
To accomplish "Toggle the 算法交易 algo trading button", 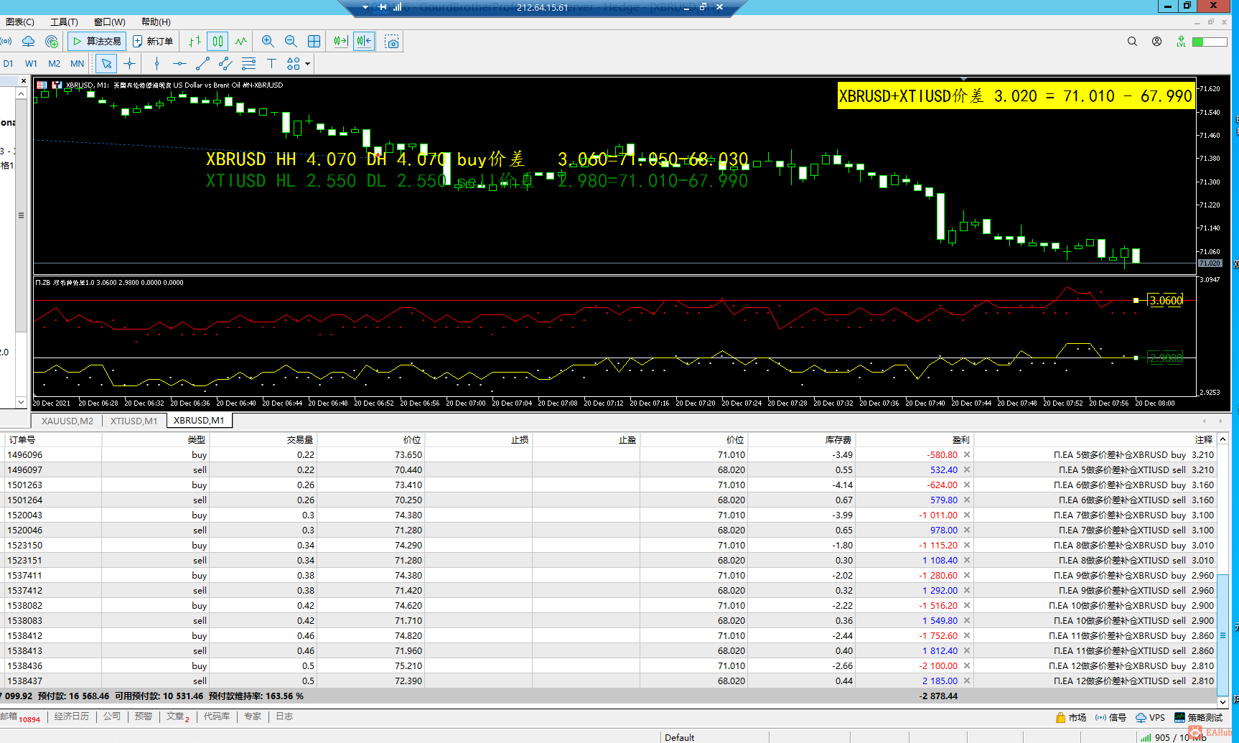I will pos(97,42).
